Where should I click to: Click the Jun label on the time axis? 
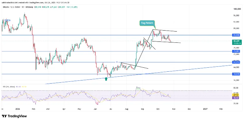tap(96, 109)
